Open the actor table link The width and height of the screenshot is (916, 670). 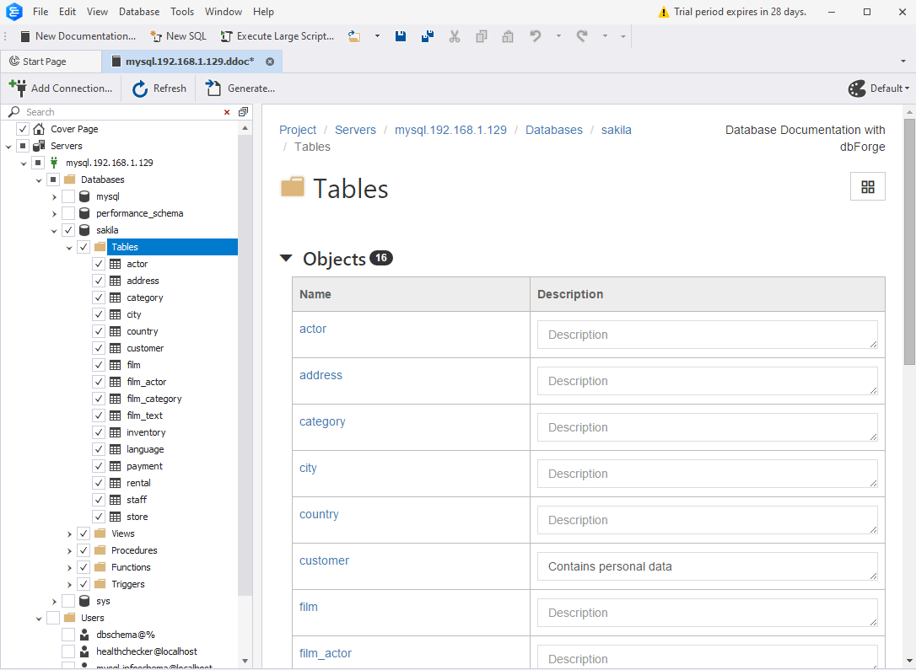point(313,330)
